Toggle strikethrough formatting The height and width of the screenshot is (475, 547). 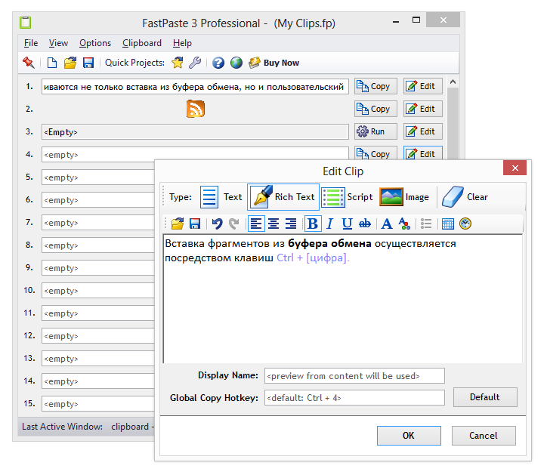click(365, 224)
